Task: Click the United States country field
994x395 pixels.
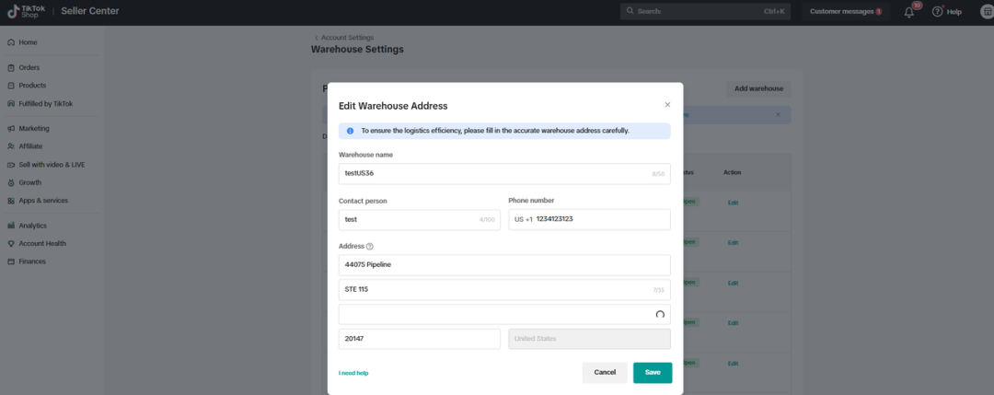Action: [589, 339]
